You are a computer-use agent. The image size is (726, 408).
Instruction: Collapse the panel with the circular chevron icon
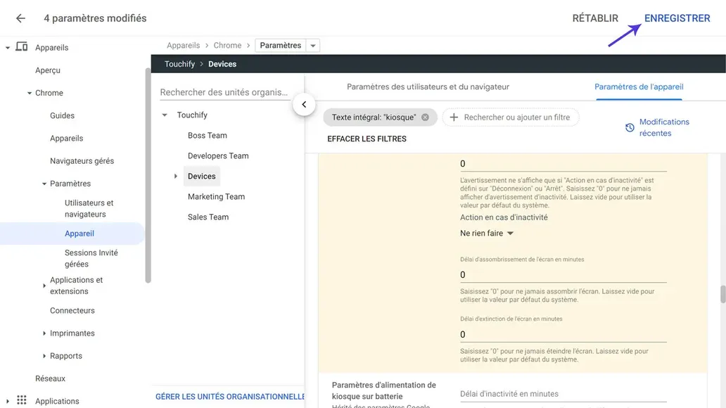[x=304, y=103]
